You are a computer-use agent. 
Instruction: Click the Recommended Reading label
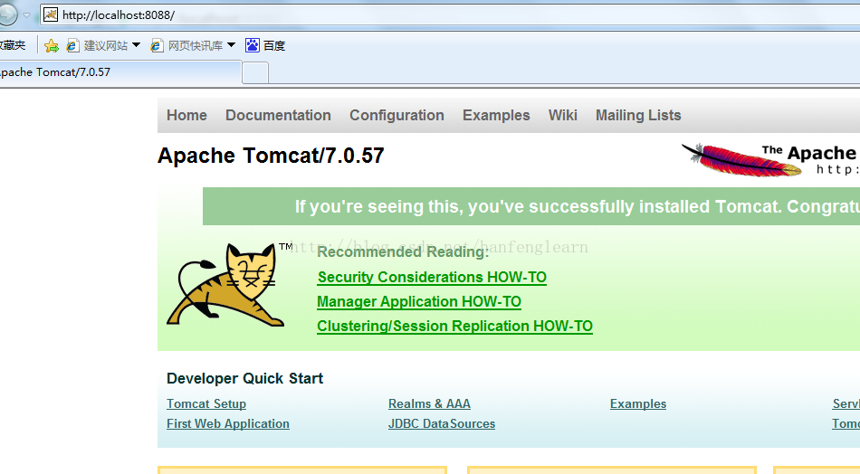403,251
